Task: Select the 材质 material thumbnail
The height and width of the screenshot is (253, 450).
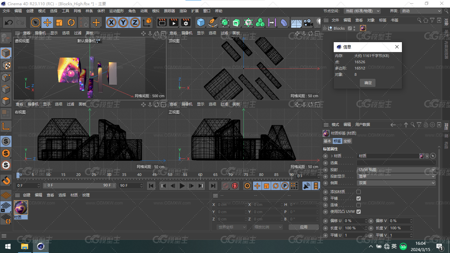Action: (21, 208)
